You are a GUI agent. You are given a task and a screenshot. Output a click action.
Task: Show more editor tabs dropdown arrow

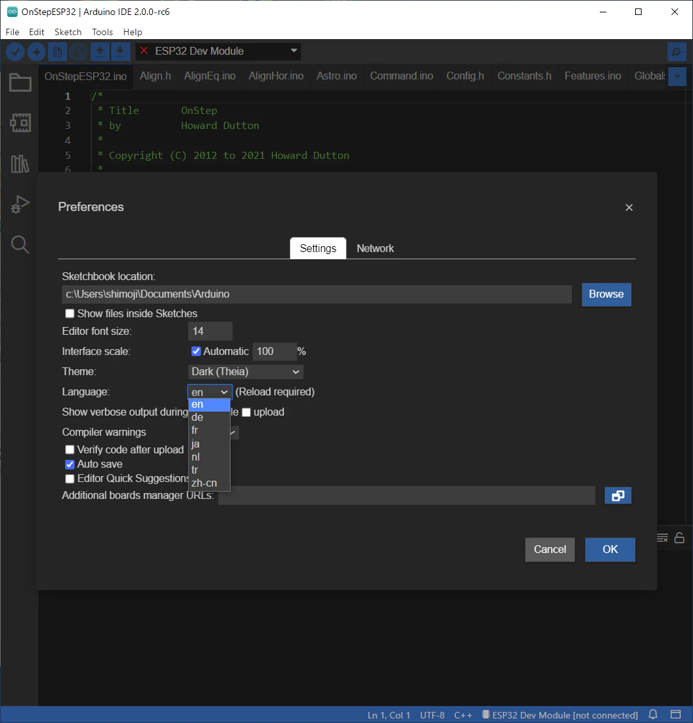pos(677,76)
